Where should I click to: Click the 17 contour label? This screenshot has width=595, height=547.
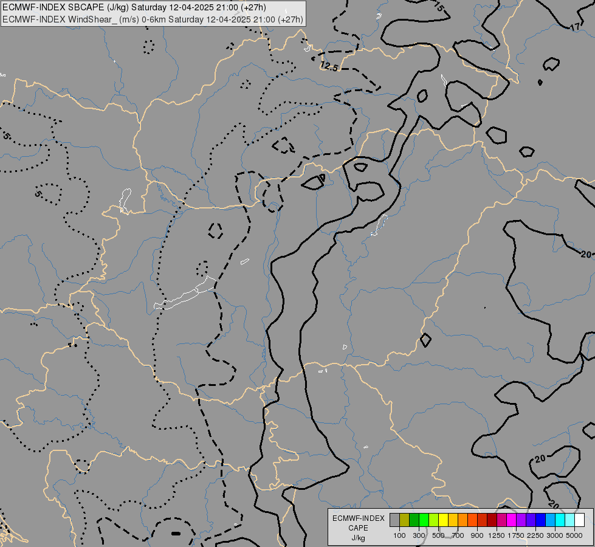coord(575,27)
